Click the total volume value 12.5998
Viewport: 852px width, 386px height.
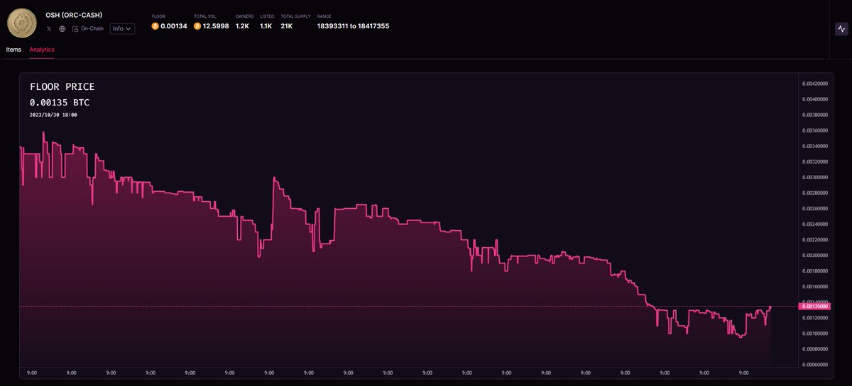pyautogui.click(x=215, y=26)
